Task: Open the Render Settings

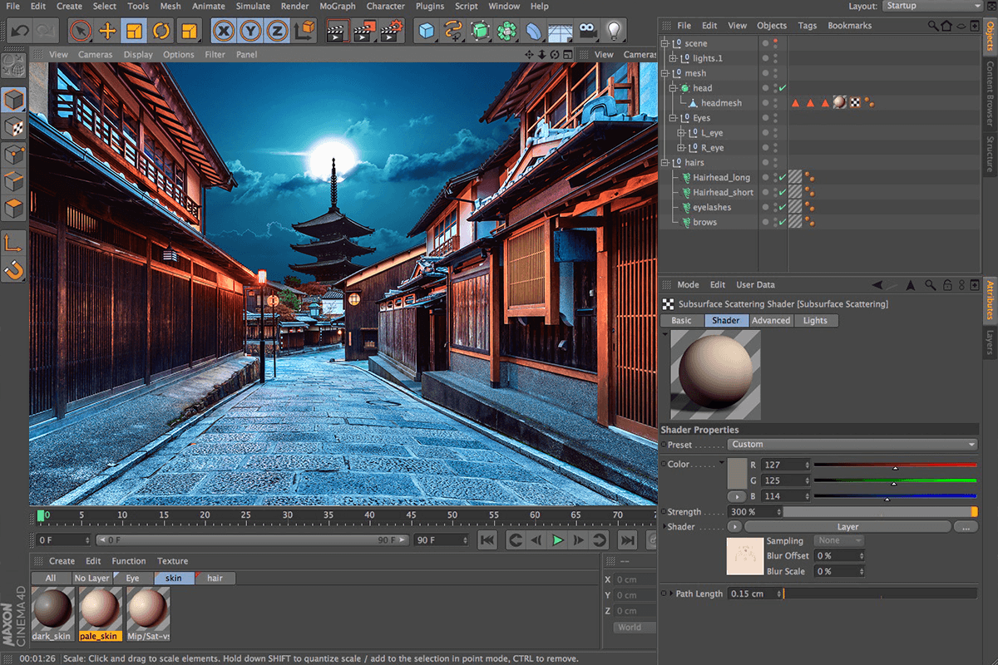Action: (x=391, y=31)
